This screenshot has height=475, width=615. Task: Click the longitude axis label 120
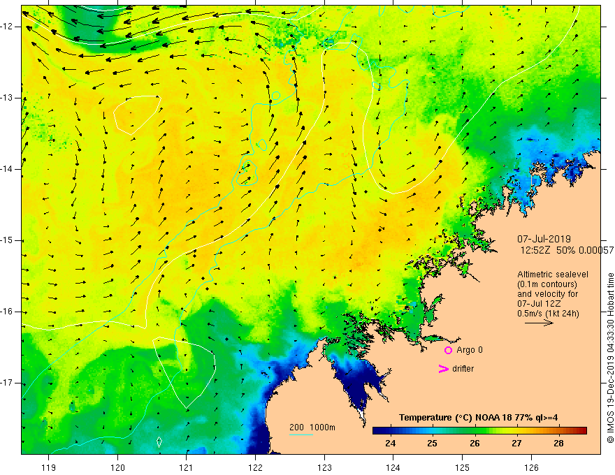[117, 467]
